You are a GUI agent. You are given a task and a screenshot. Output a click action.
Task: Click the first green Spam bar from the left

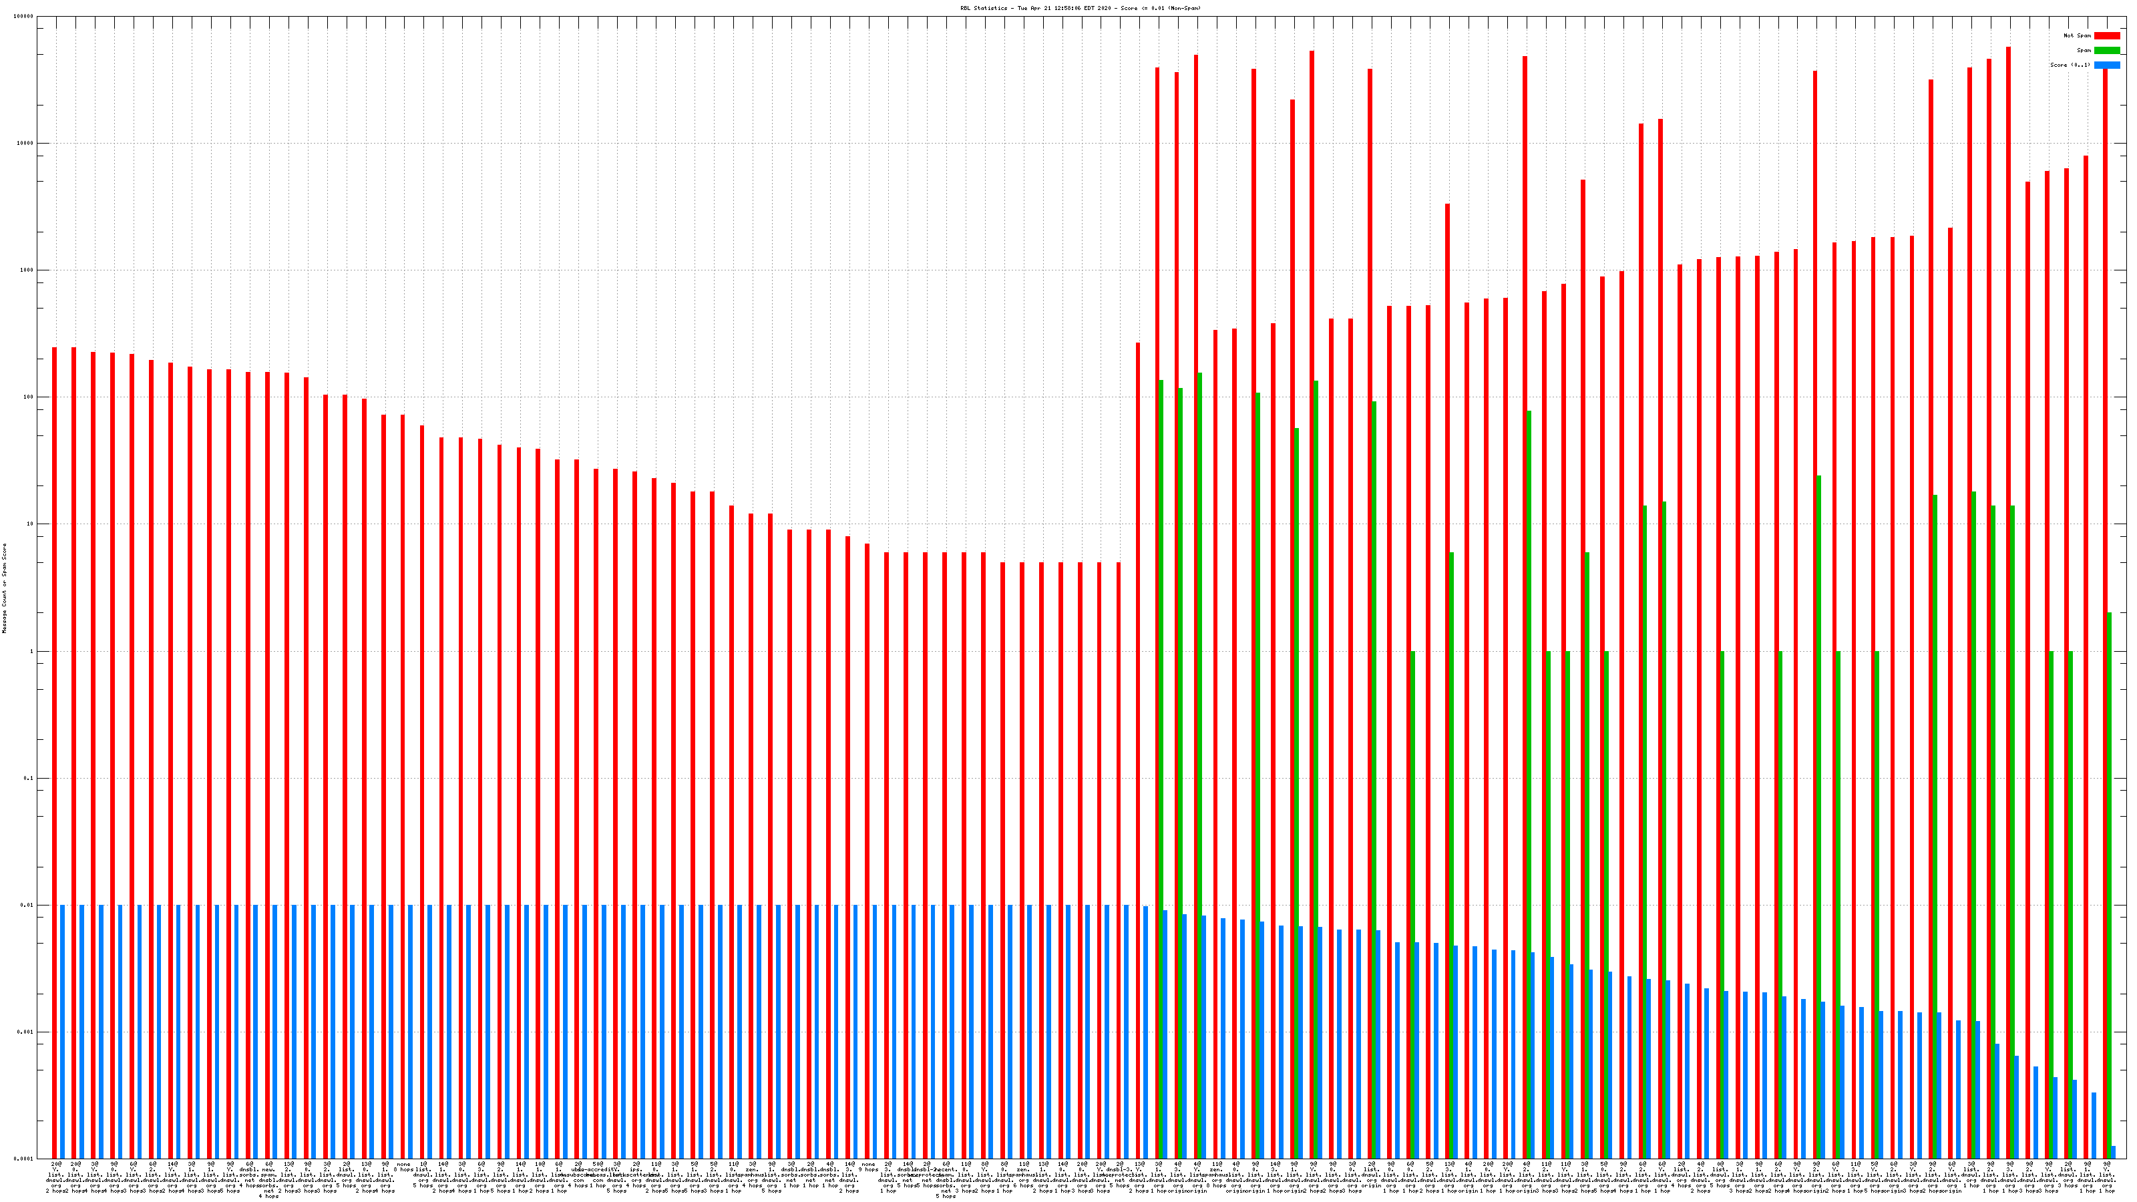pyautogui.click(x=1161, y=747)
